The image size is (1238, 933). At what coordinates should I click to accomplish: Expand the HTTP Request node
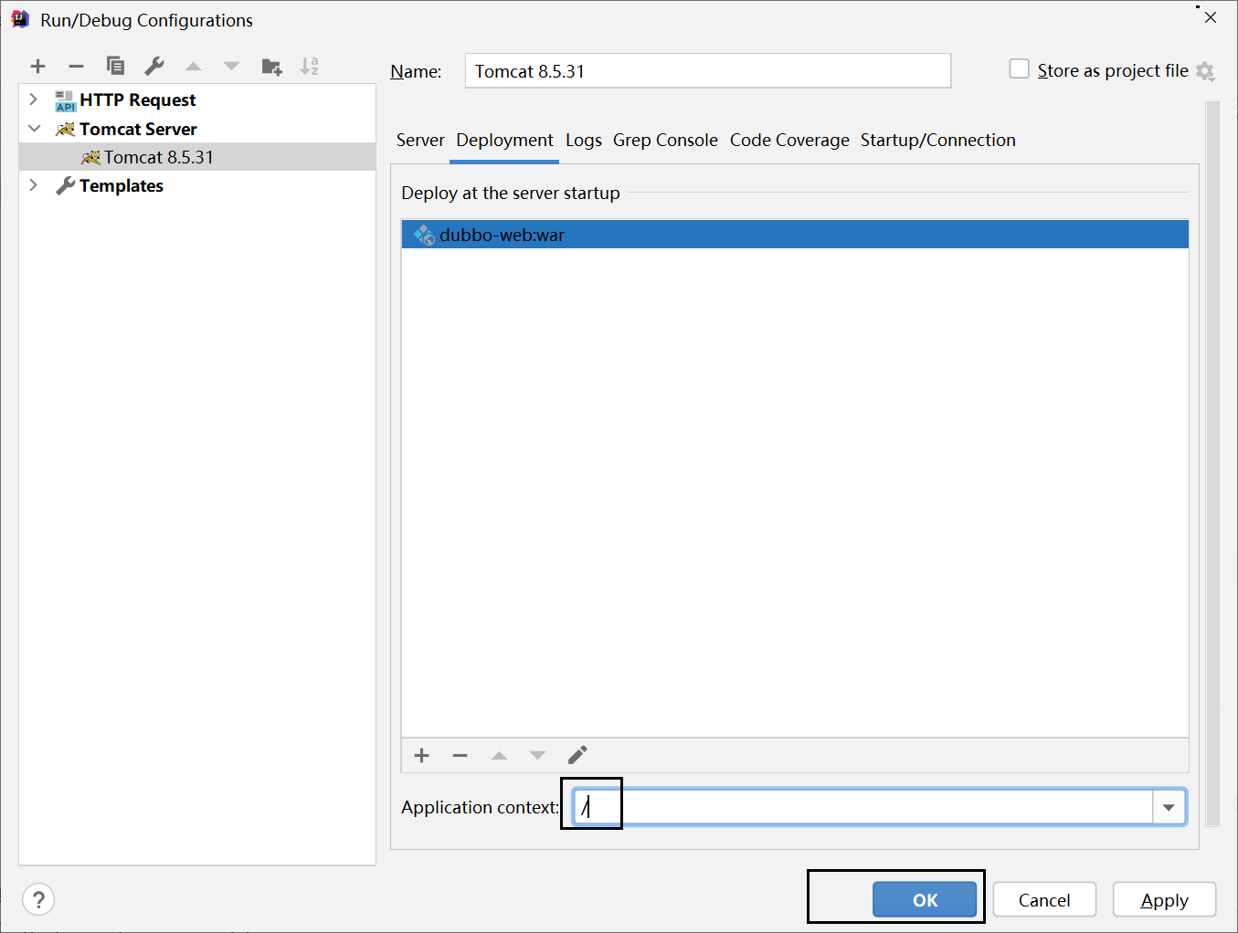point(34,100)
